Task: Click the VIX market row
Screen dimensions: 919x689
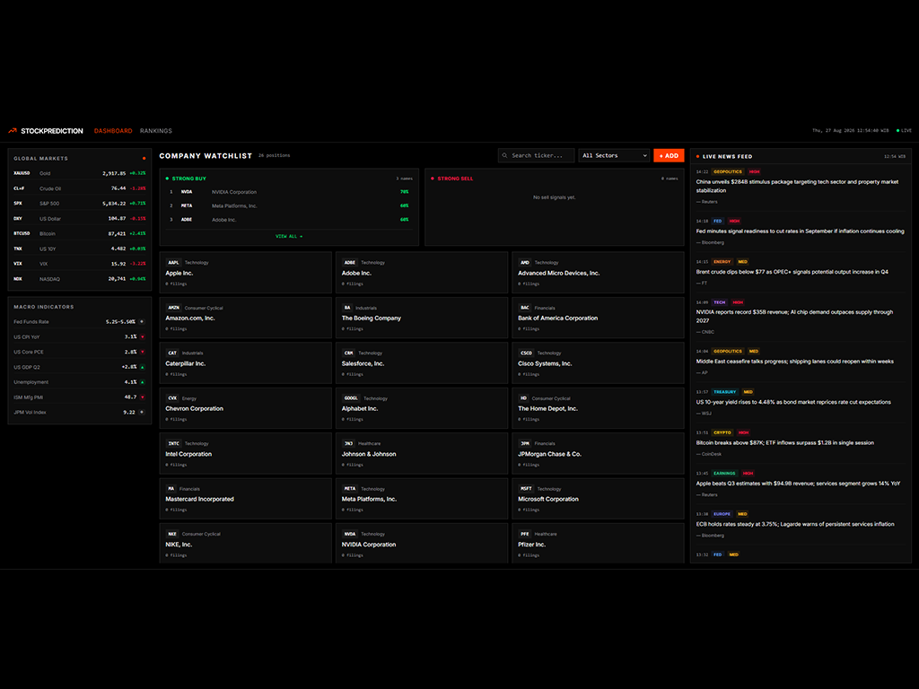Action: (x=80, y=264)
